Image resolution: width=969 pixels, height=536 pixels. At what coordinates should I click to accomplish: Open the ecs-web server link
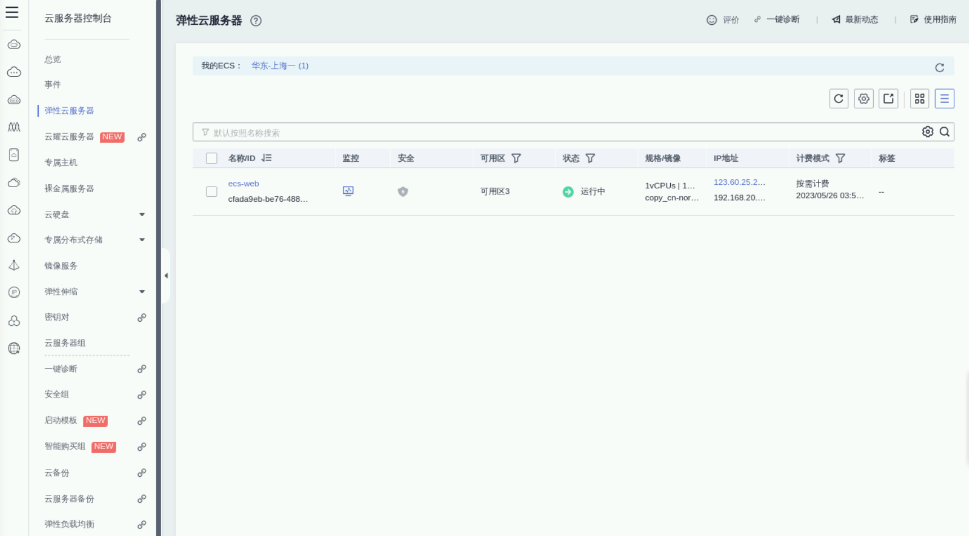point(243,184)
